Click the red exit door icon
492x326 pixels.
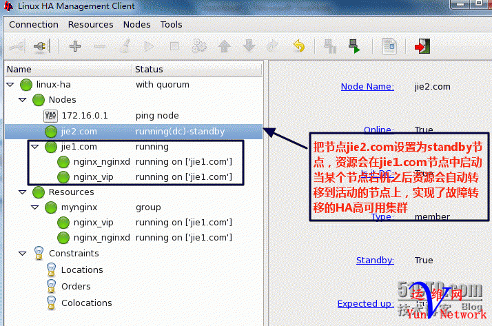point(422,46)
